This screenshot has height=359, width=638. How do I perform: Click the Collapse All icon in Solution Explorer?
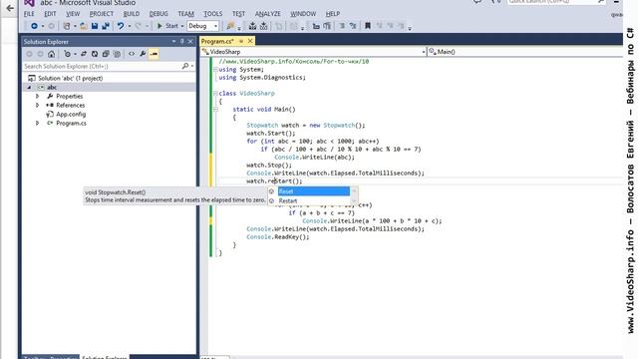click(x=106, y=54)
